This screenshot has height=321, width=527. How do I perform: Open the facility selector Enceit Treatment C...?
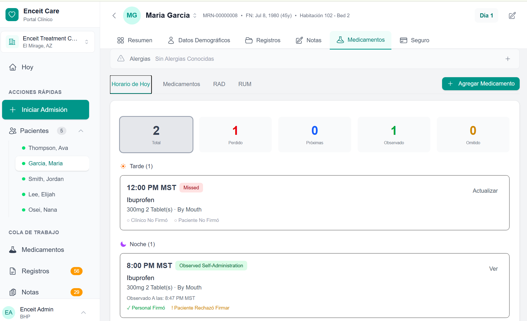click(48, 42)
